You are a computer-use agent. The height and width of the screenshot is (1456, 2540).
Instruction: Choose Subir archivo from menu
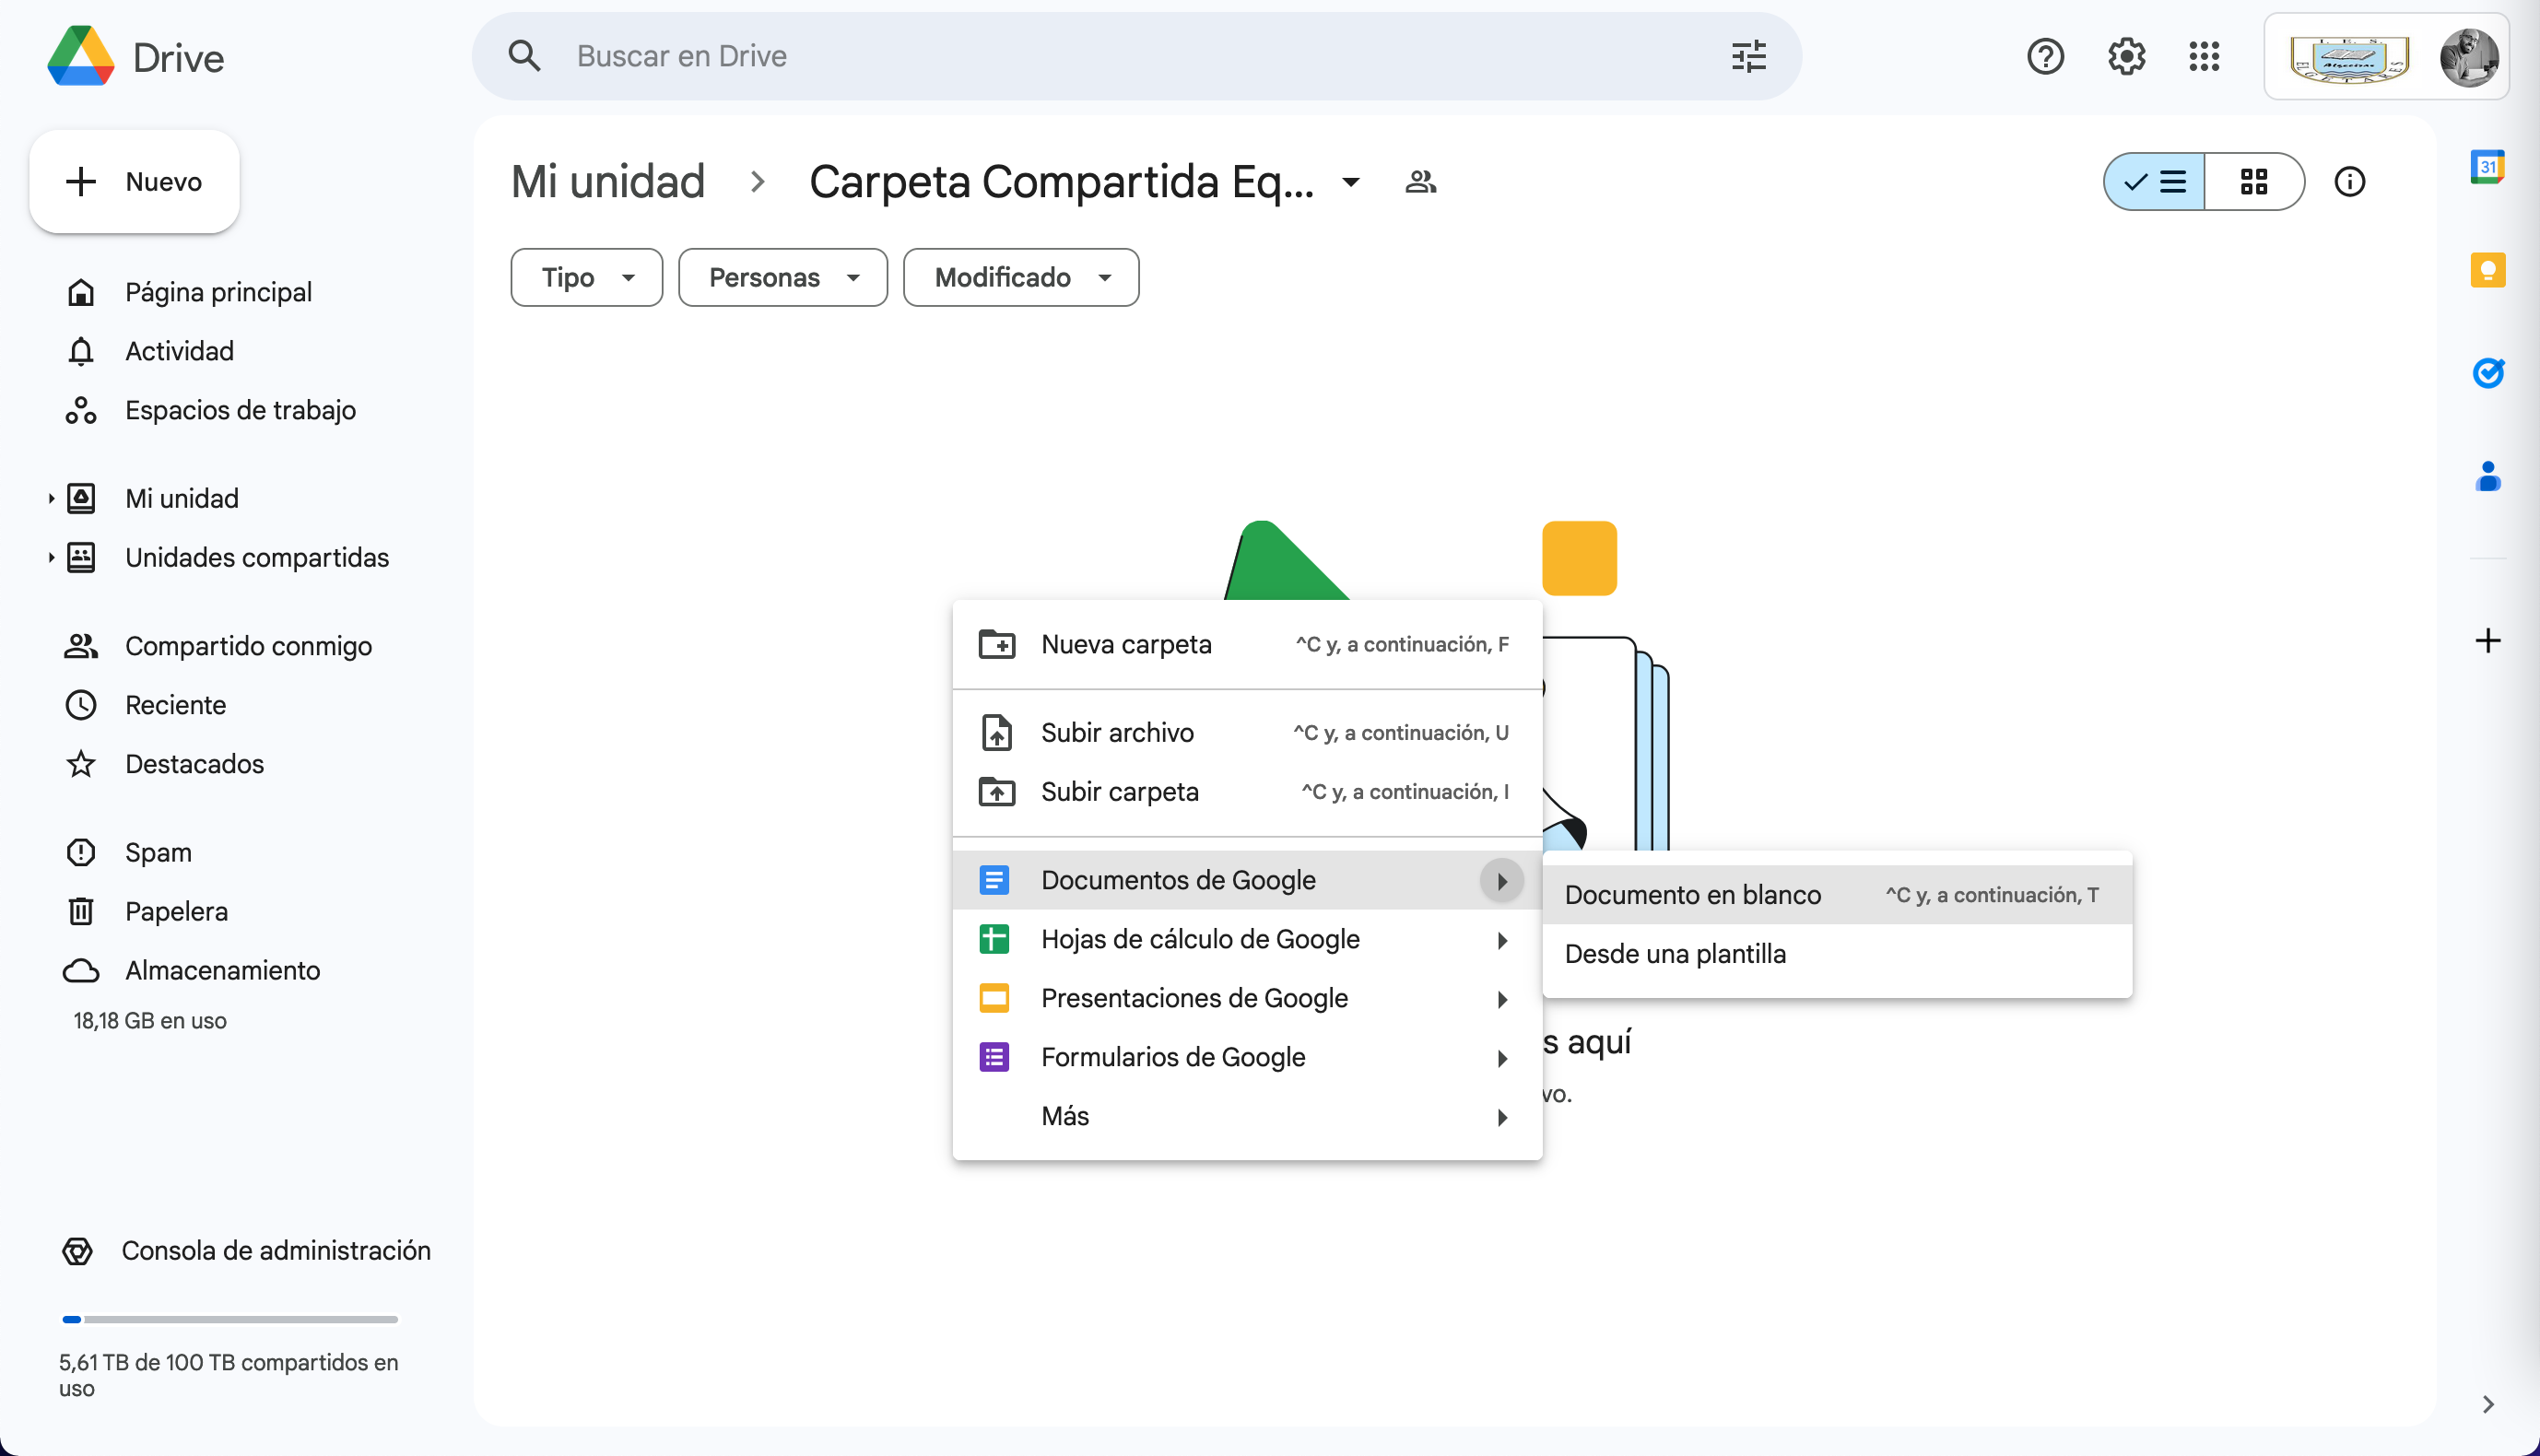tap(1116, 733)
